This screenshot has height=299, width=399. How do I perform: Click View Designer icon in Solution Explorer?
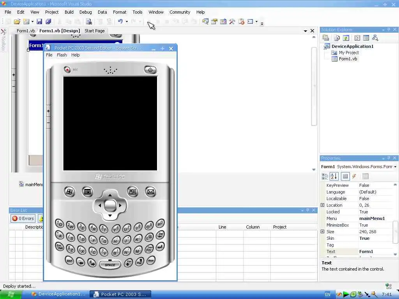pyautogui.click(x=366, y=38)
